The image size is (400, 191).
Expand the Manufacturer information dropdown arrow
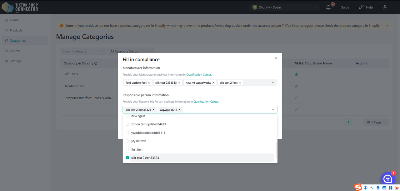273,83
